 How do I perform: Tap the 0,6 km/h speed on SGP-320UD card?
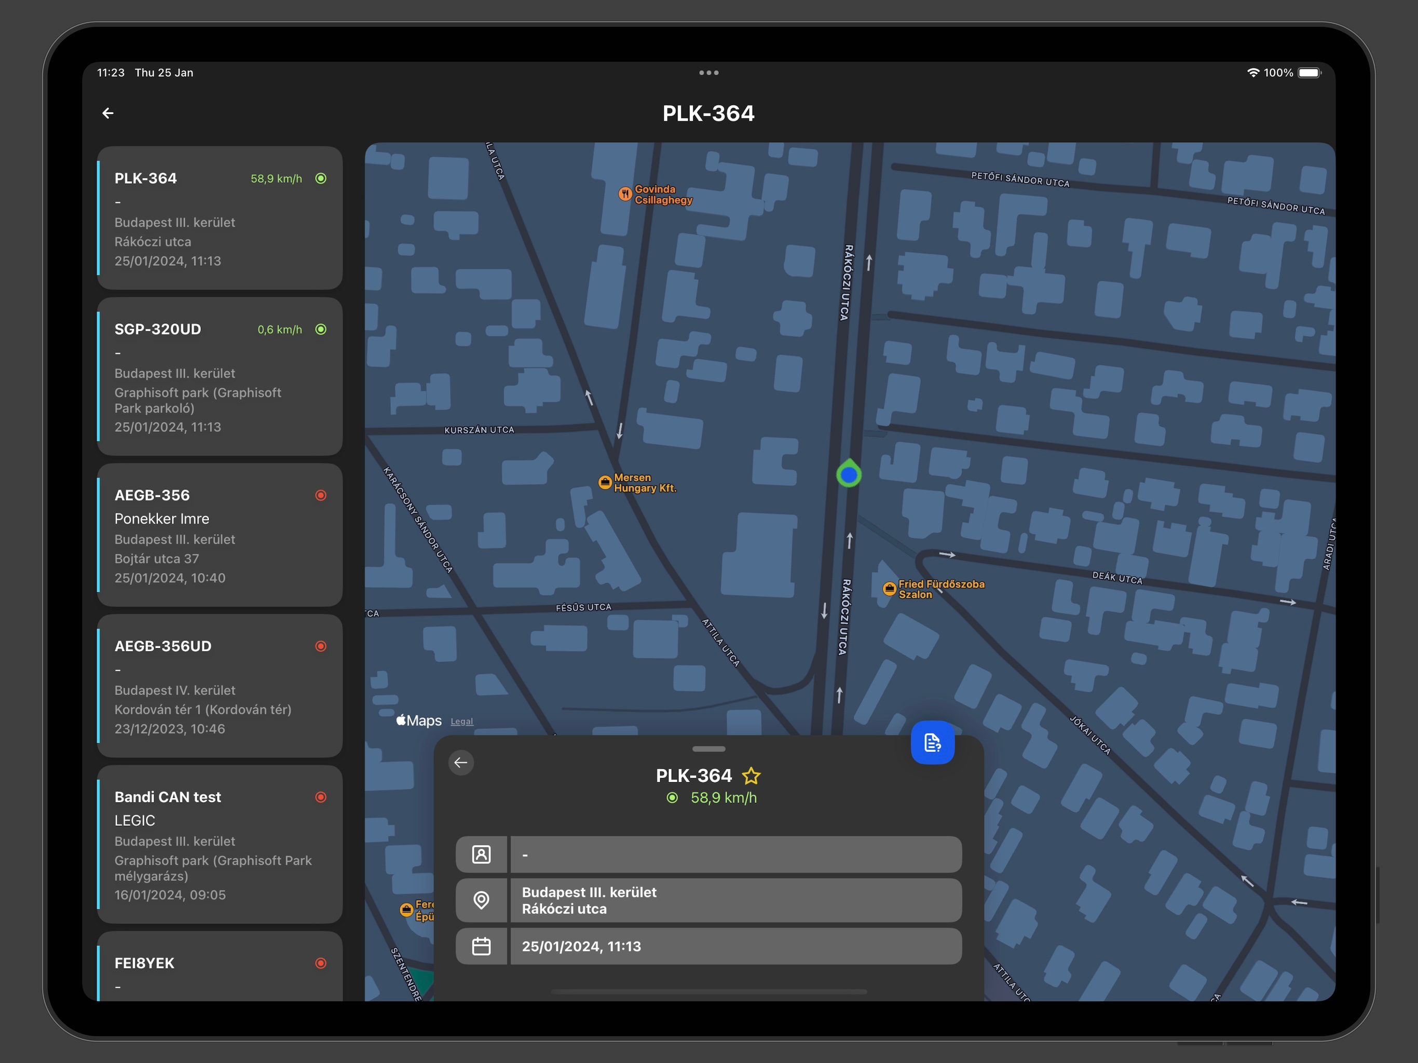tap(279, 330)
